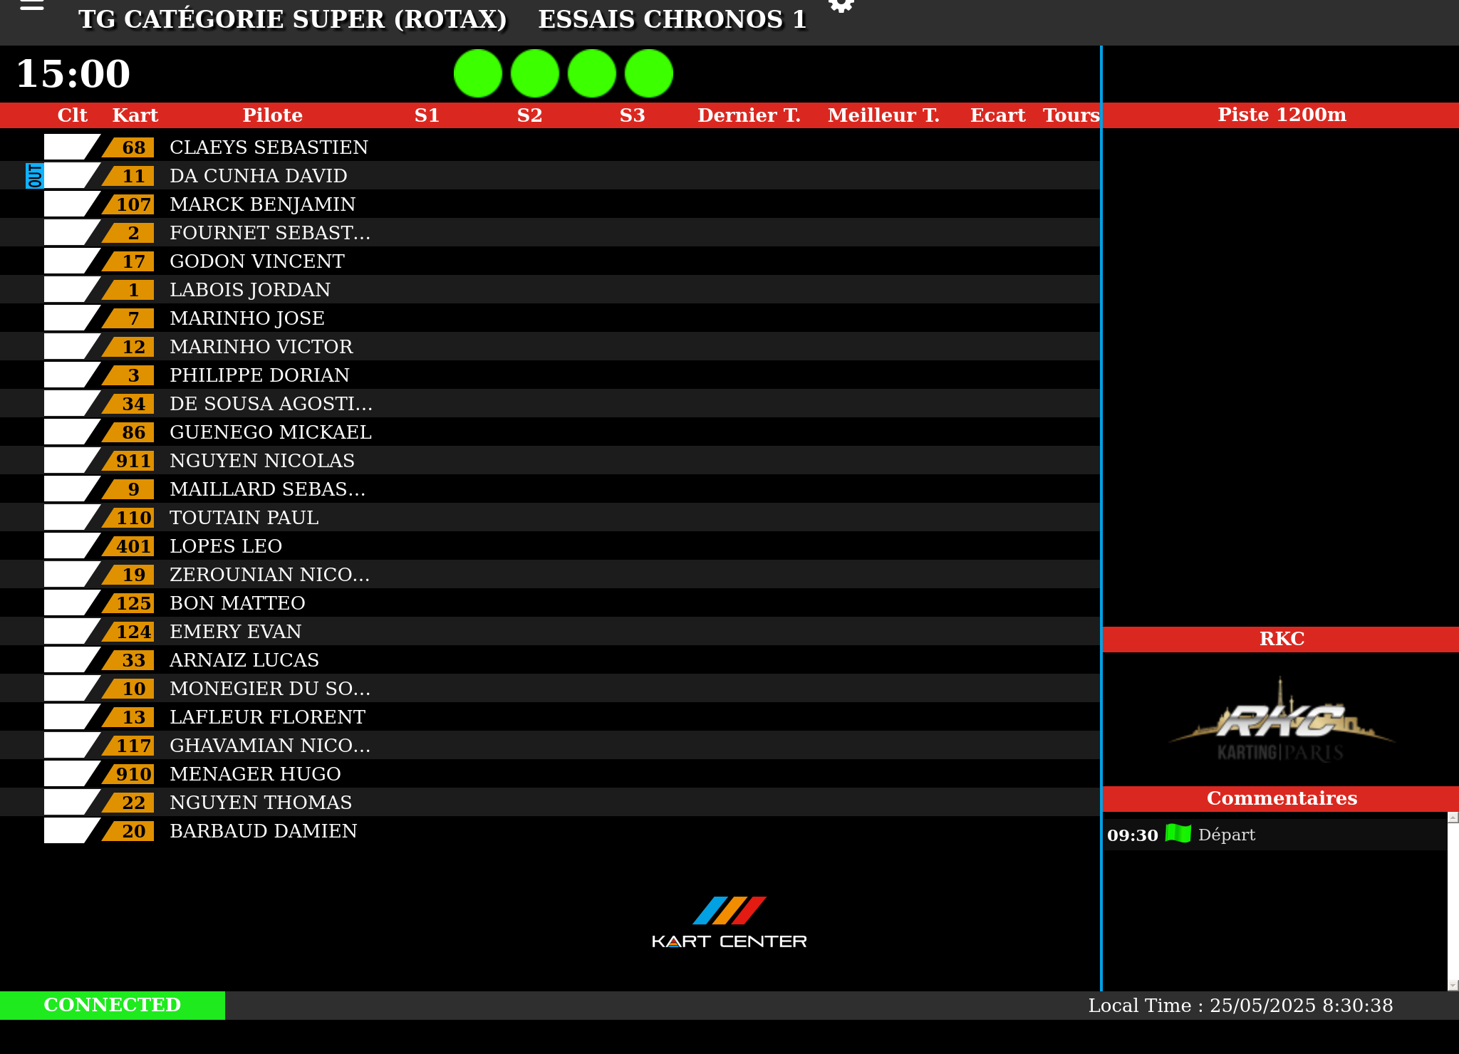Select pilot CLAEYS SEBASTIEN row
This screenshot has height=1054, width=1459.
(x=269, y=147)
